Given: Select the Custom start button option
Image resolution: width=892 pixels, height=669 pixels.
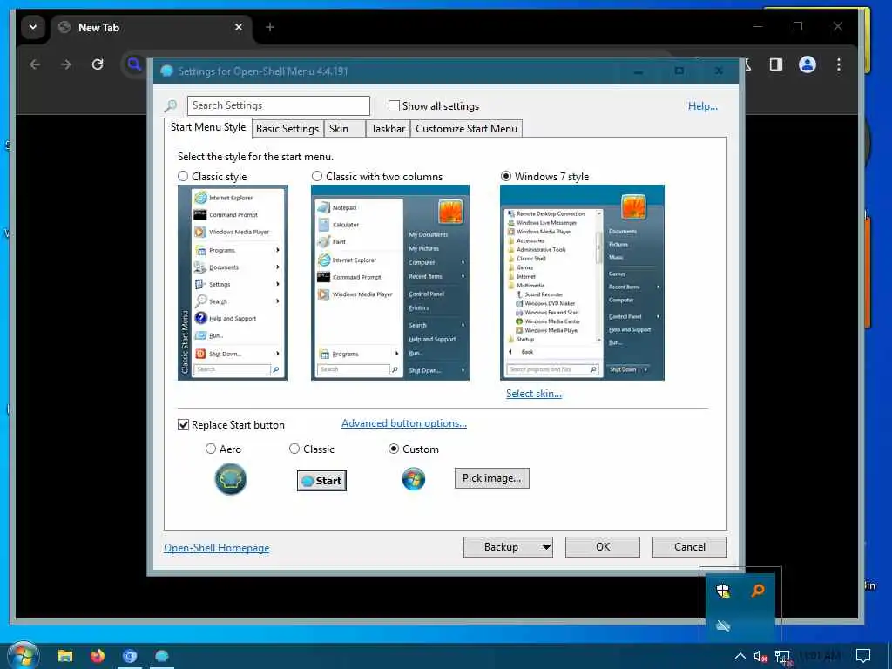Looking at the screenshot, I should point(393,449).
